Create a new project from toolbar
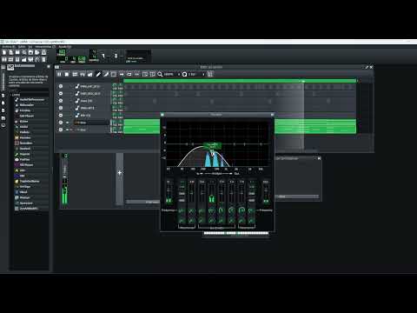Viewport: 417px width, 313px height. pos(4,52)
